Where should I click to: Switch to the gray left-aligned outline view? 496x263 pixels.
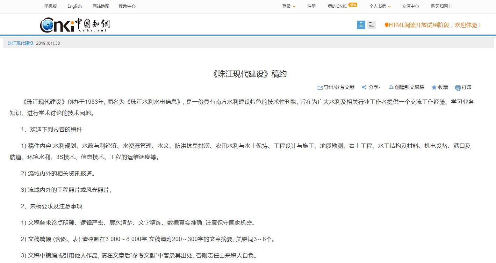tap(372, 25)
